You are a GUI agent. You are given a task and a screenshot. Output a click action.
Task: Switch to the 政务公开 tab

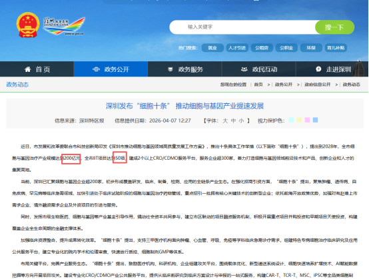(111, 69)
